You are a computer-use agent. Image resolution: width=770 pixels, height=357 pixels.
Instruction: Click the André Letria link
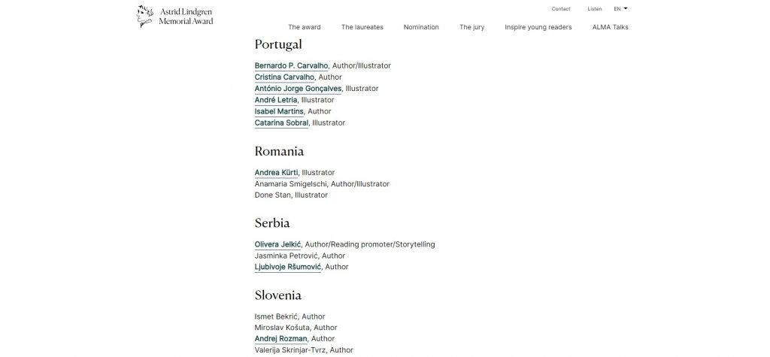click(276, 100)
